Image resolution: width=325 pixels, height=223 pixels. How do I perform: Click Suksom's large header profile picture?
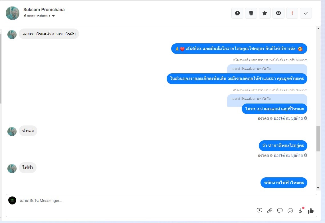13,13
